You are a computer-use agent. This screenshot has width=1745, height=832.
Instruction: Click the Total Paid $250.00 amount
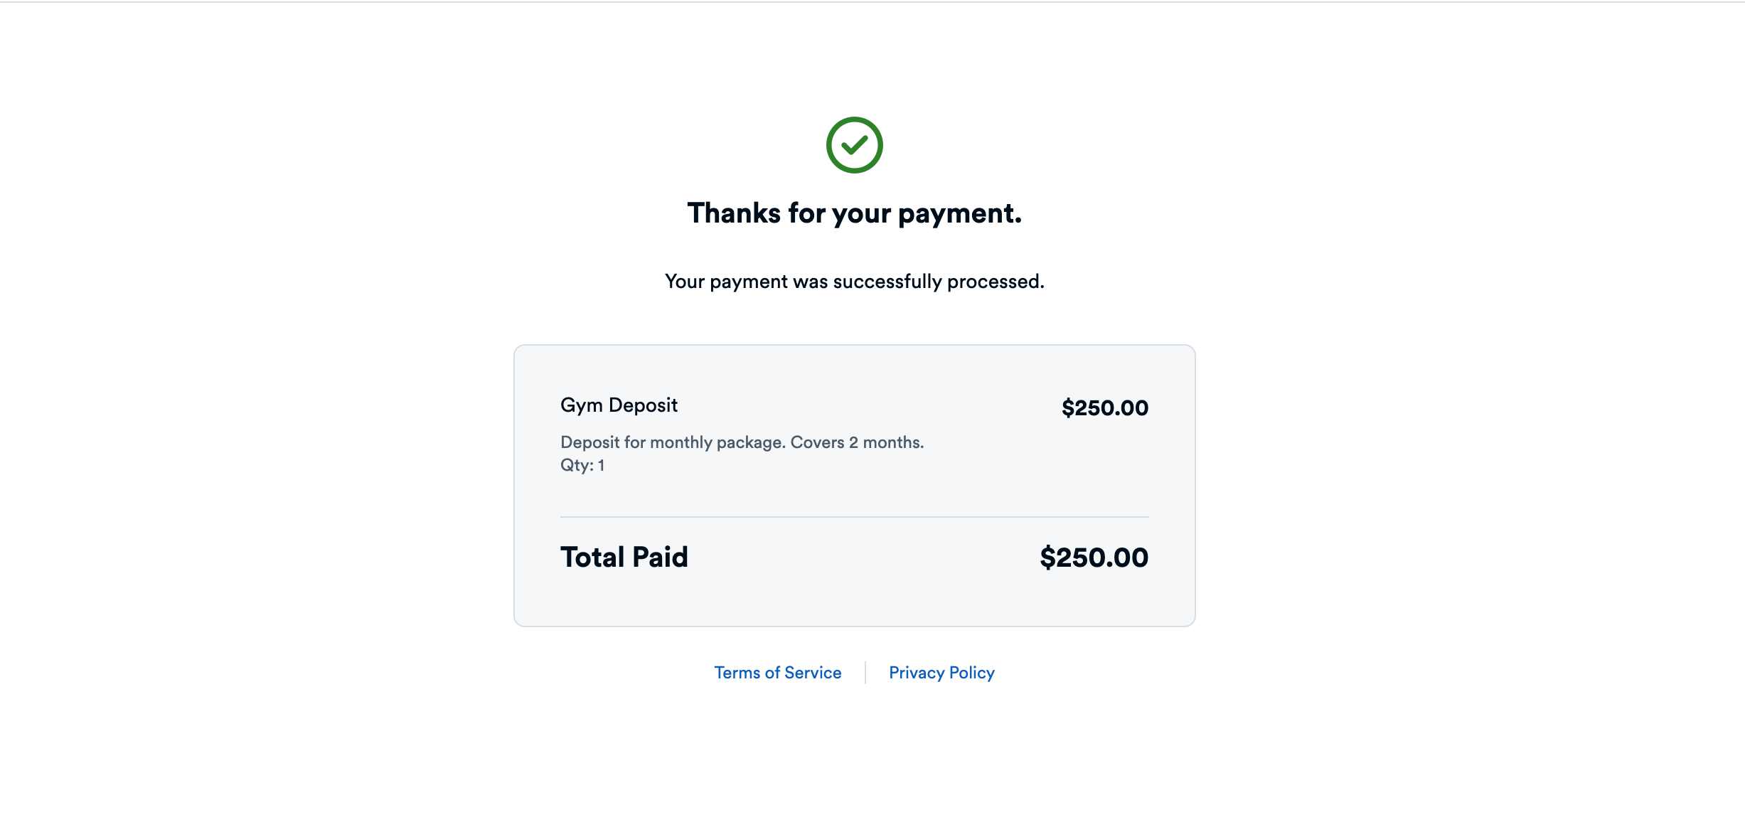click(1094, 558)
